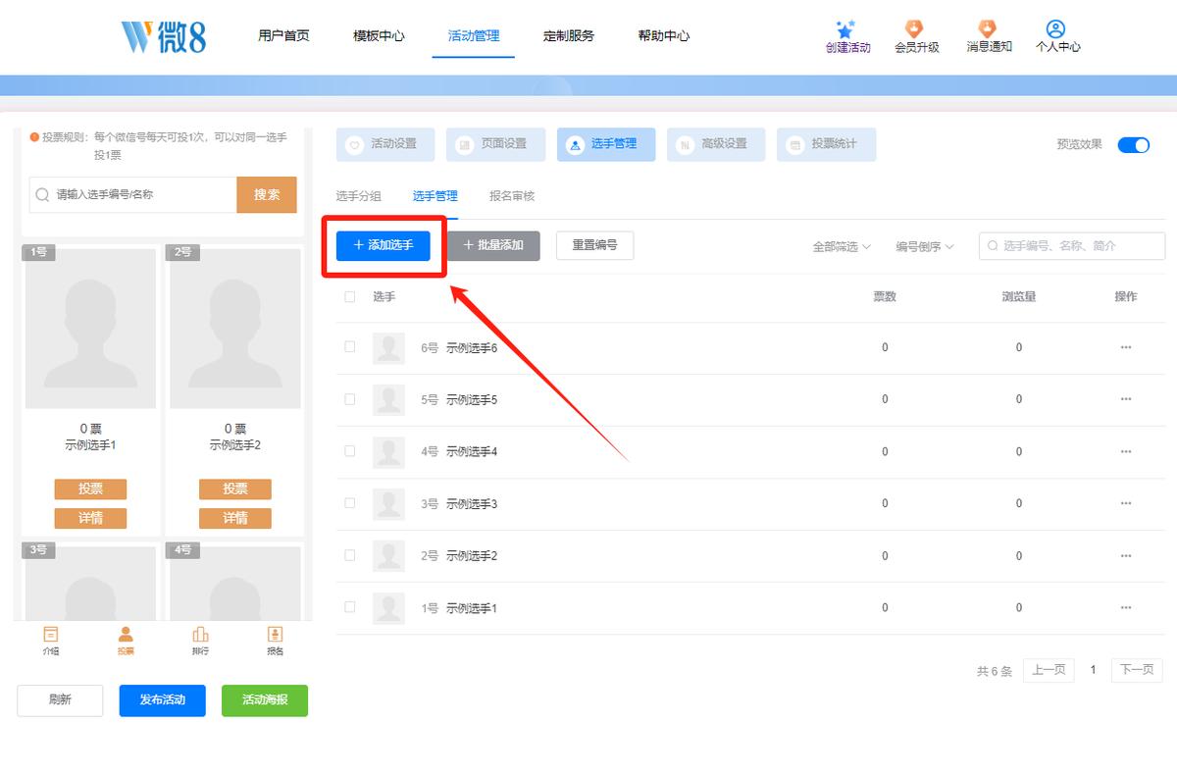Select page 1 in pagination
1177x774 pixels.
[1093, 670]
